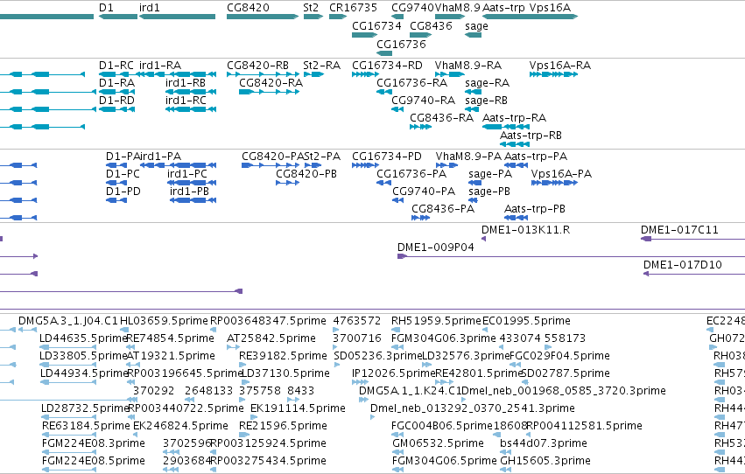Screen dimensions: 745x474
Task: Click the ird1 gene feature arrow
Action: 177,17
